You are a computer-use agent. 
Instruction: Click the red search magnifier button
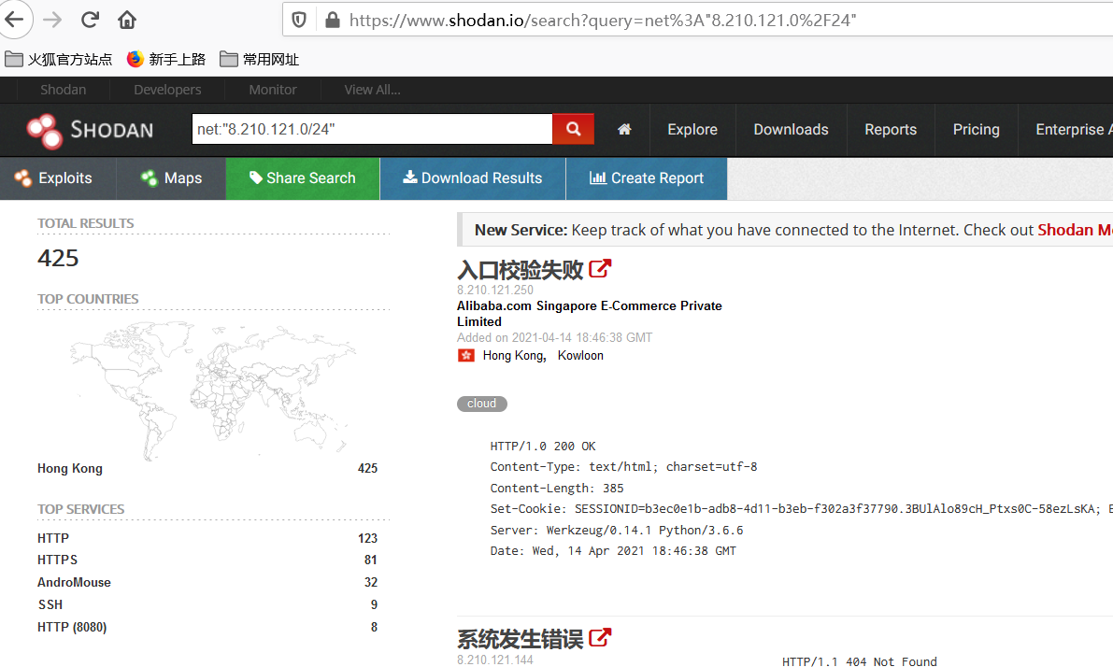573,129
